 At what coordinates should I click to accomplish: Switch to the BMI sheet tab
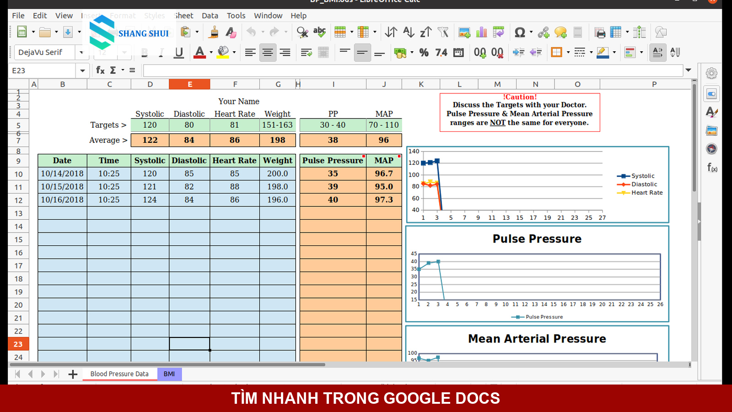coord(169,374)
